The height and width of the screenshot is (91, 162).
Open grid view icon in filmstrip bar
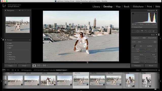pos(12,70)
